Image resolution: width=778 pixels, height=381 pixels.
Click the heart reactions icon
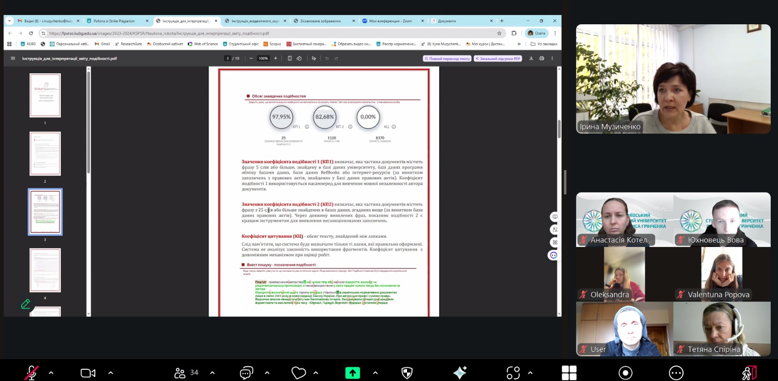[299, 373]
